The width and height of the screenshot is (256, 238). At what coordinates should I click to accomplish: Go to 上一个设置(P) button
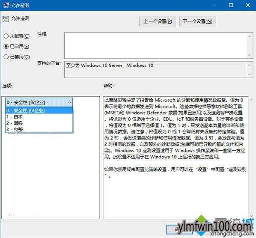158,21
